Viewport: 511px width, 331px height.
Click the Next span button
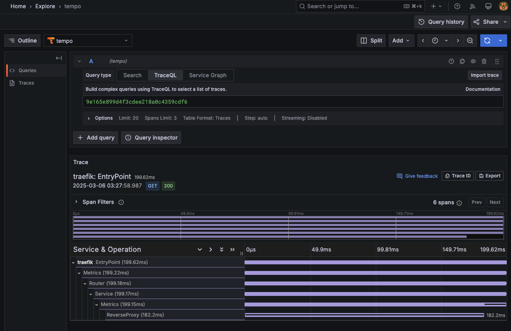495,202
